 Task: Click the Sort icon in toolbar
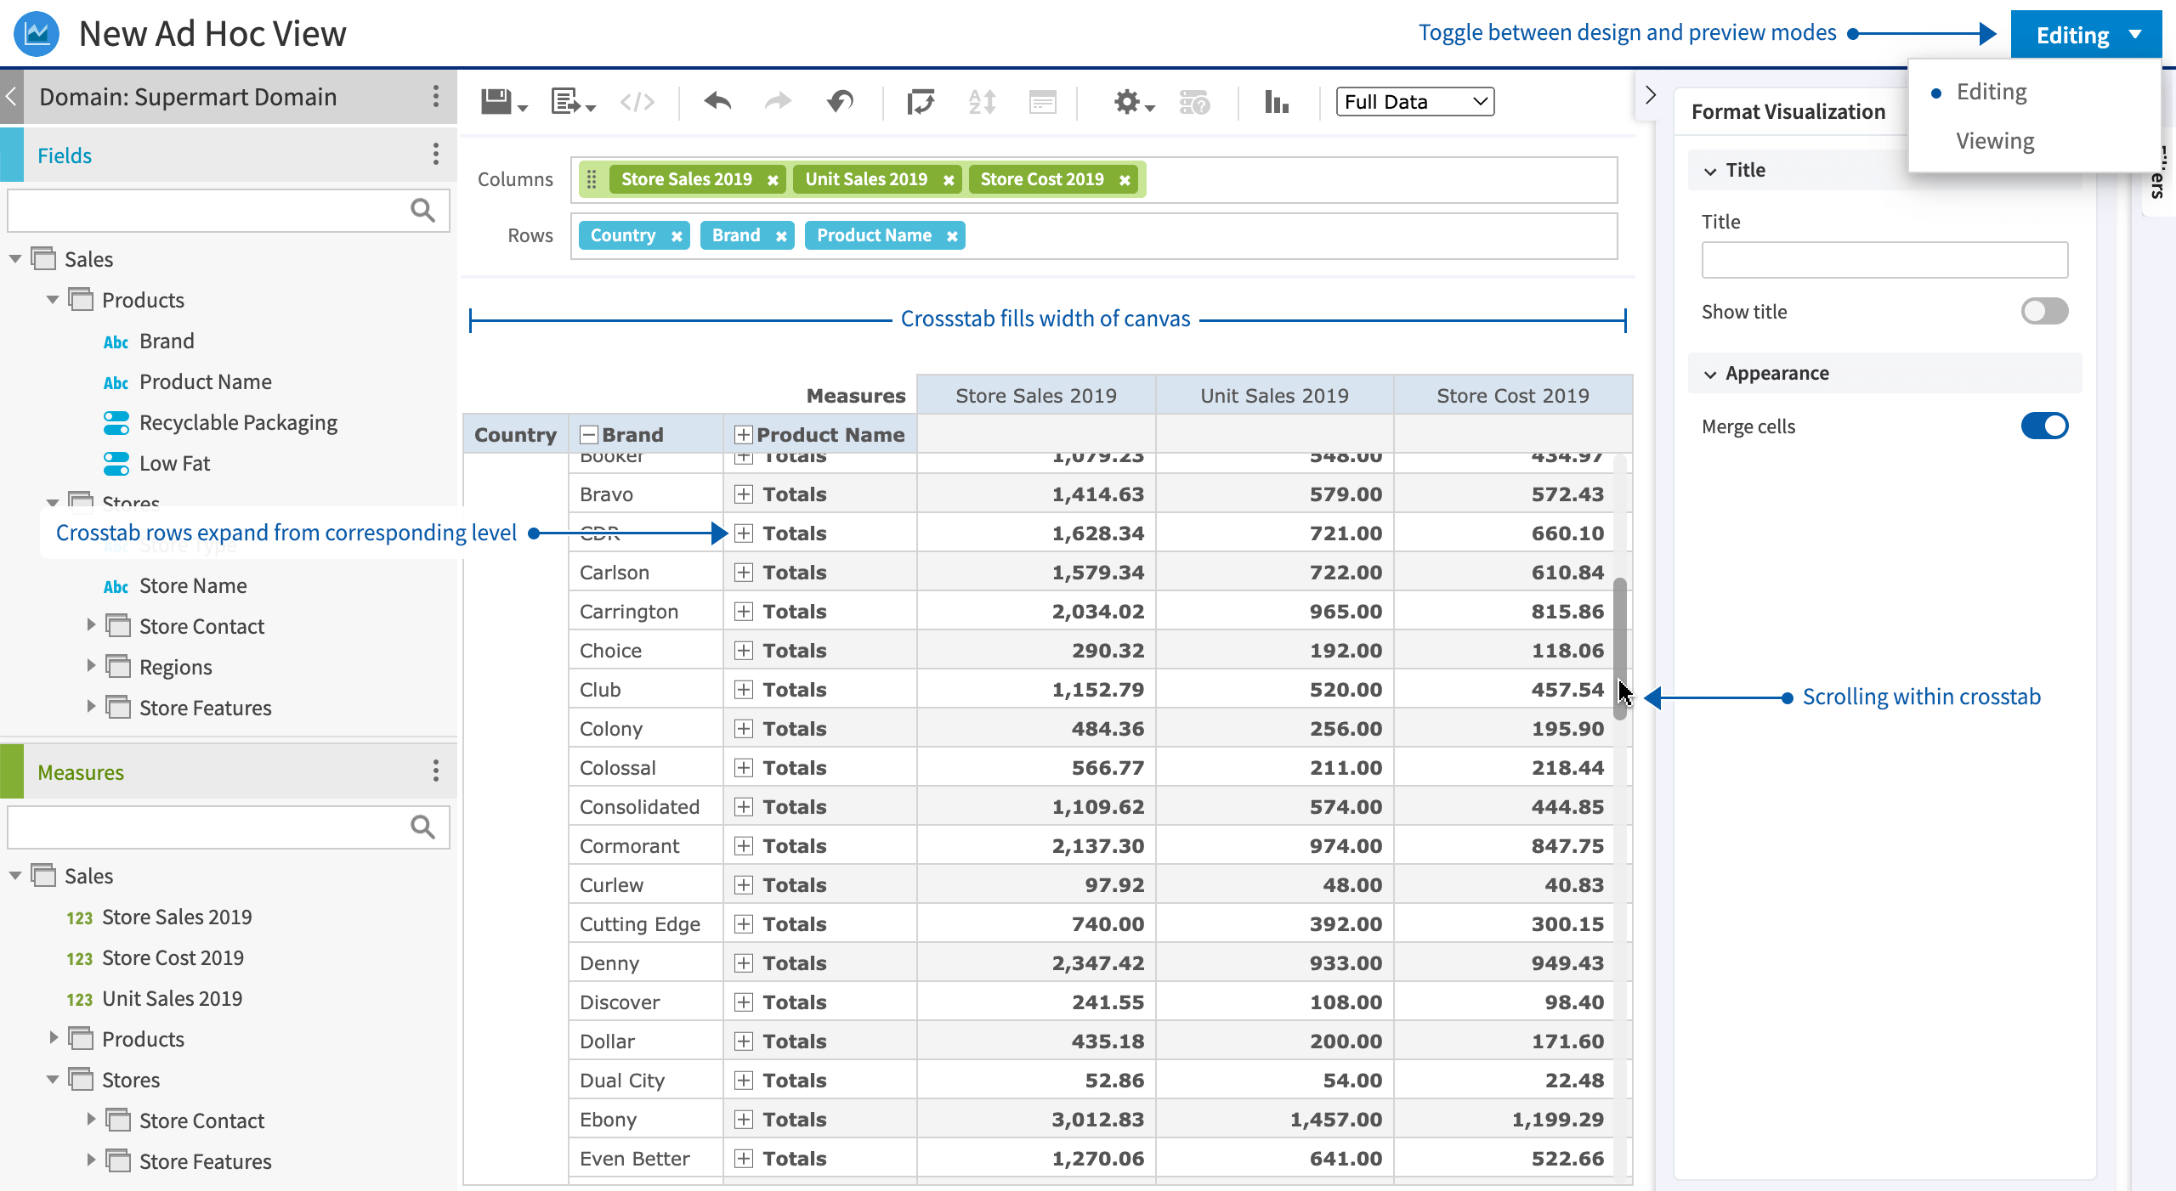point(982,102)
